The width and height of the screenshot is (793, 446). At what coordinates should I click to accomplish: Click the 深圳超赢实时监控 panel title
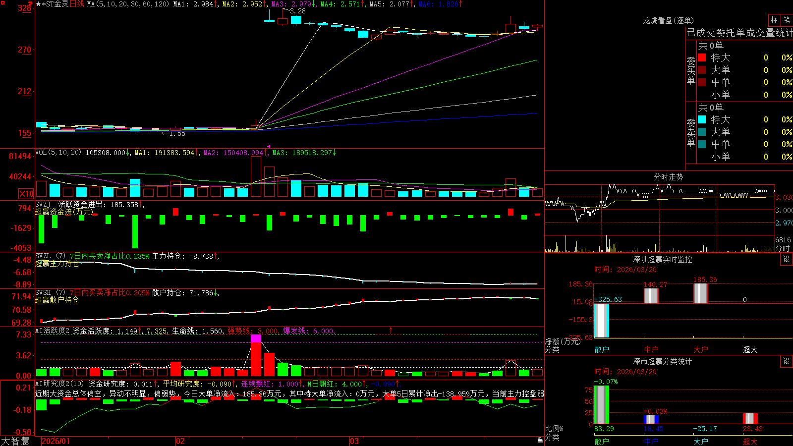(x=662, y=259)
